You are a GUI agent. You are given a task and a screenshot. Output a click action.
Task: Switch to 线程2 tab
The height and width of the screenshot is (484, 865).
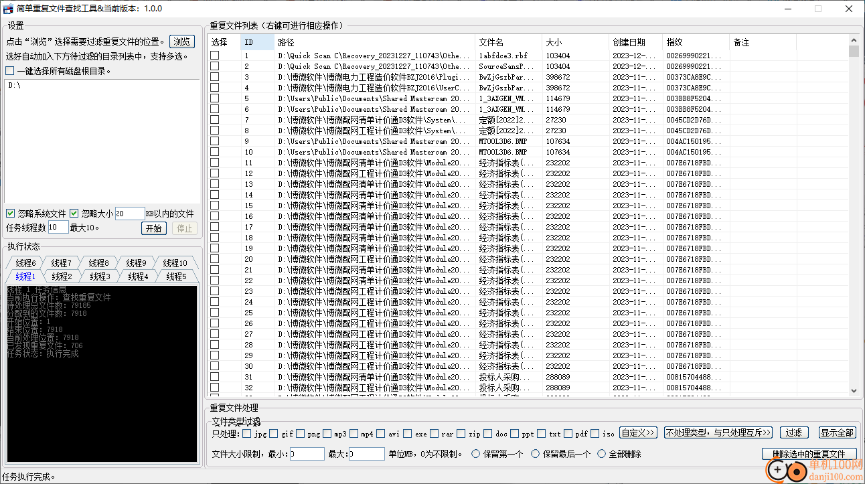tap(62, 276)
